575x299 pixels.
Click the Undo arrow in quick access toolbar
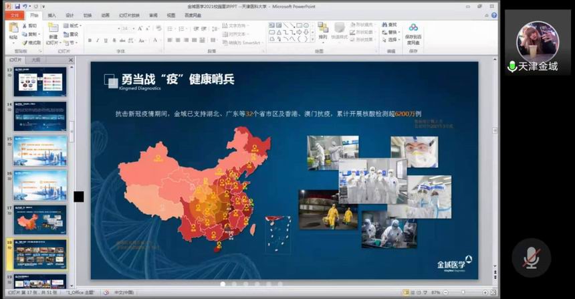(25, 6)
